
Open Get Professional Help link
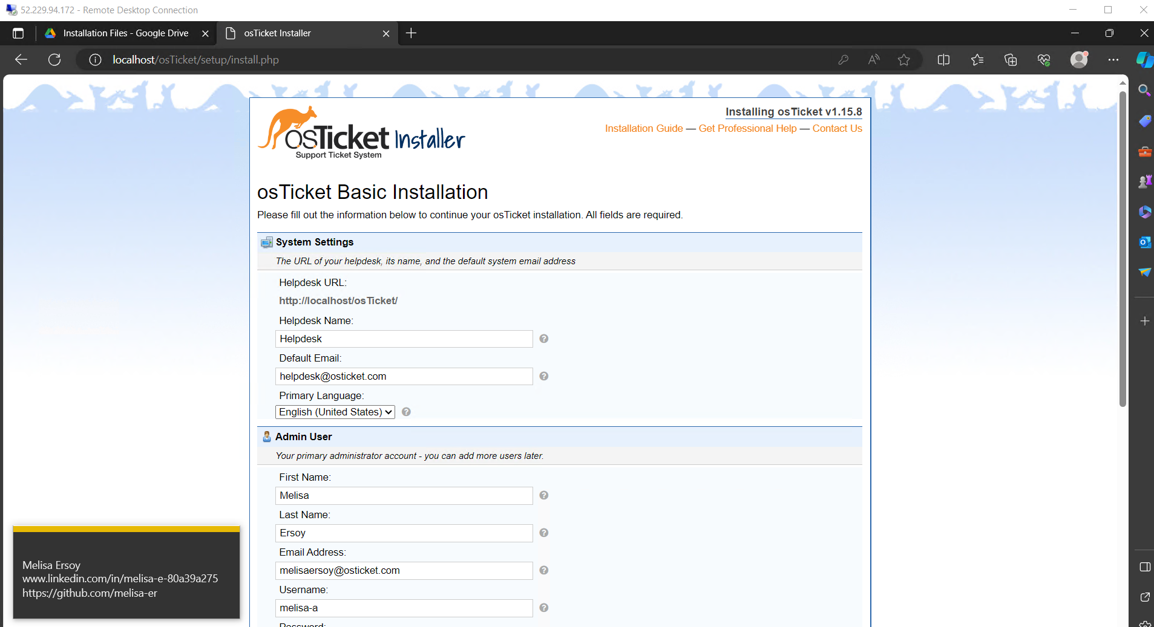[x=747, y=128]
